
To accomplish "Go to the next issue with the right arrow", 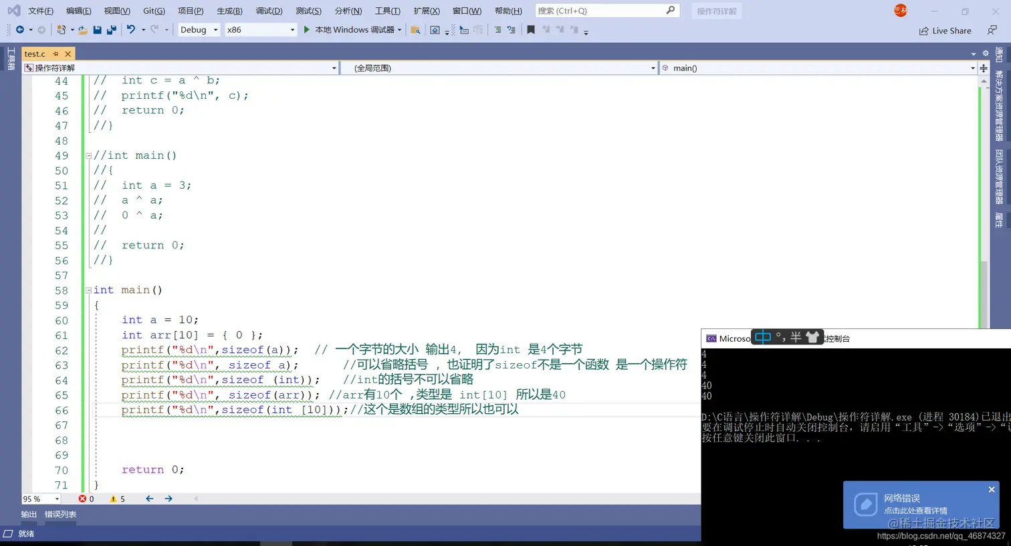I will coord(168,499).
